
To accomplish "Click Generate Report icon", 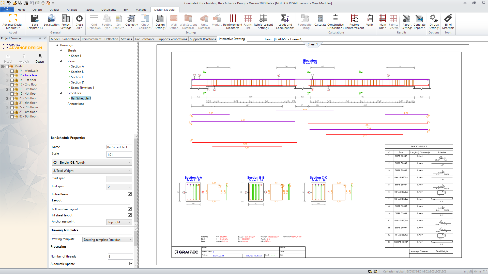I will [x=419, y=22].
